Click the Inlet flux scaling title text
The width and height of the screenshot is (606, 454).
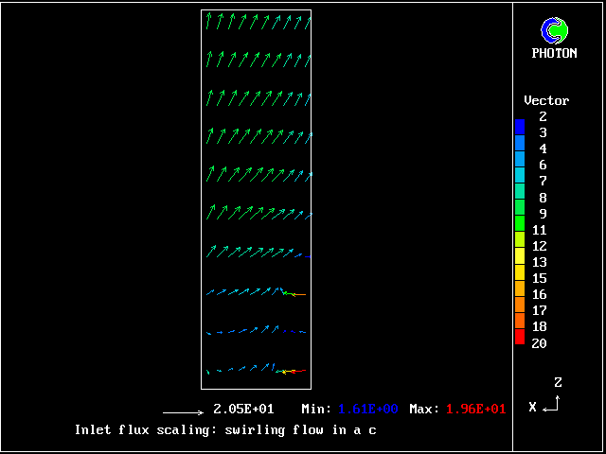coord(225,430)
